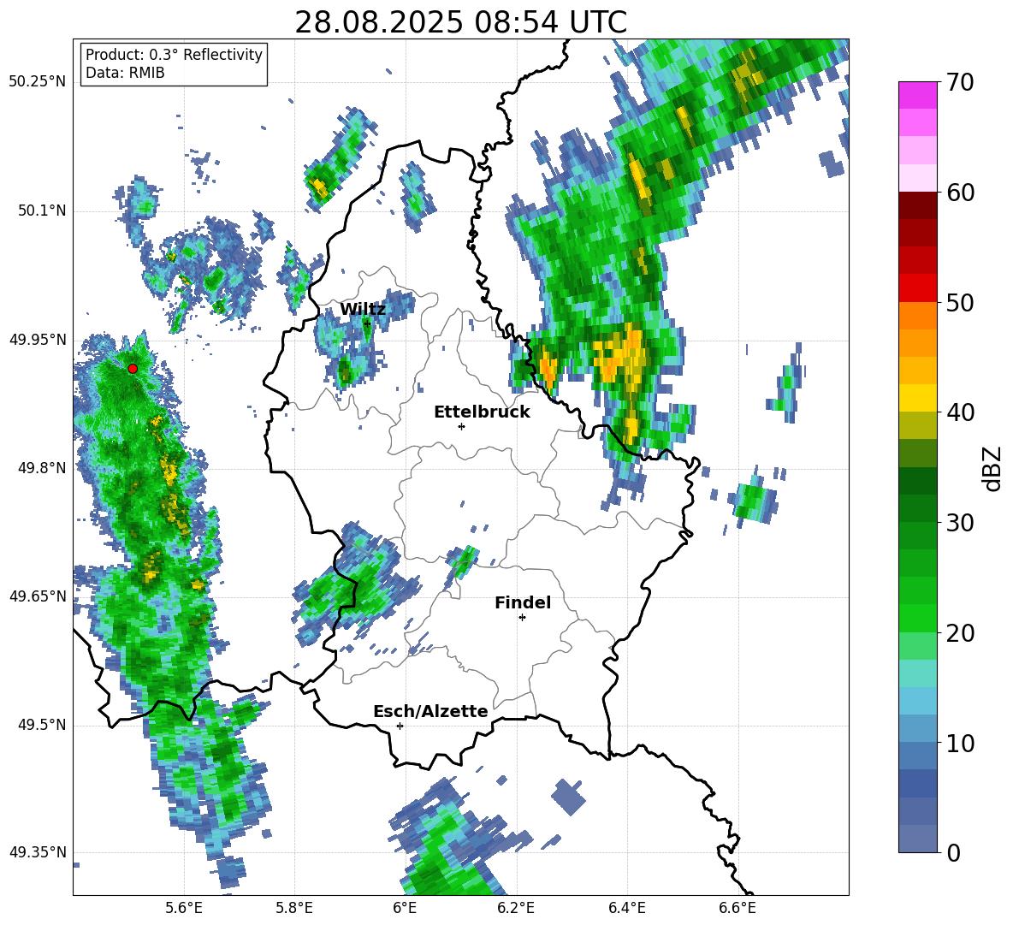Image resolution: width=1013 pixels, height=925 pixels.
Task: Click the 49.35°N latitude tick label
Action: tap(38, 852)
